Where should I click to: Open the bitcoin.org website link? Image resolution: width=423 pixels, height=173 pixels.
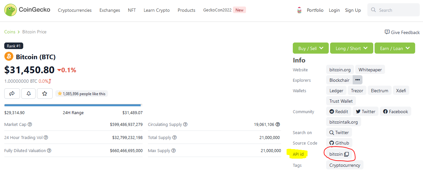tap(340, 70)
